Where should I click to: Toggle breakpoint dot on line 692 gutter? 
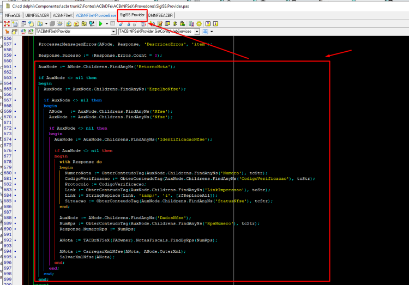15,240
